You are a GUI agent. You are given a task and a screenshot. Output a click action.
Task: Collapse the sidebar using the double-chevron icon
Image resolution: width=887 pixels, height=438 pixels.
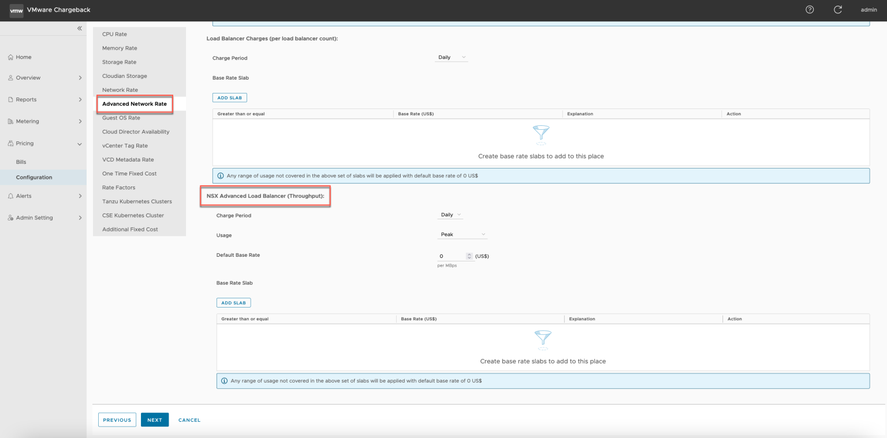pos(79,28)
